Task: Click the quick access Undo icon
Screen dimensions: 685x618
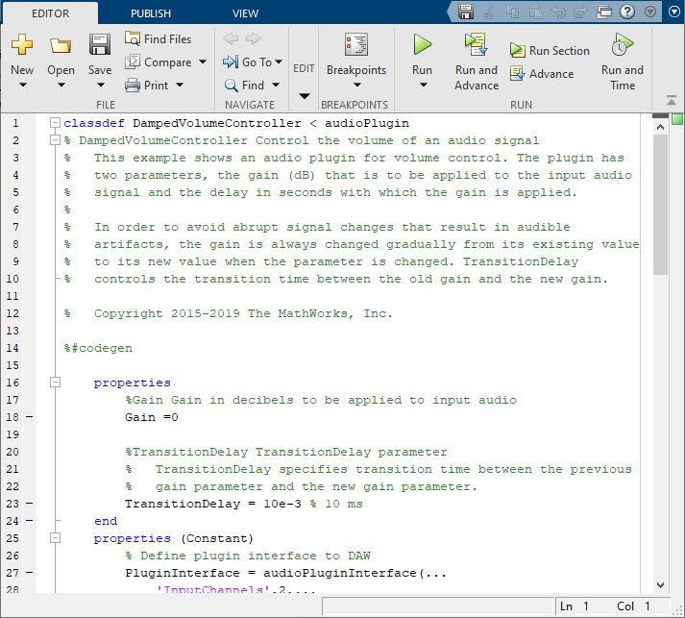Action: (558, 12)
